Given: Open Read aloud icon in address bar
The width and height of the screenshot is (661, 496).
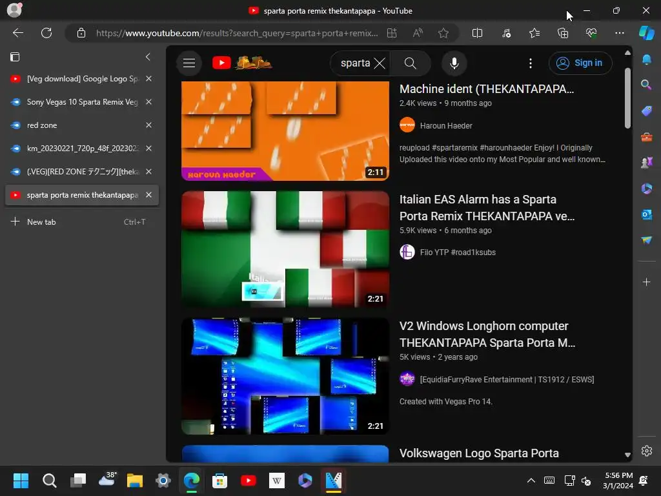Looking at the screenshot, I should click(418, 33).
